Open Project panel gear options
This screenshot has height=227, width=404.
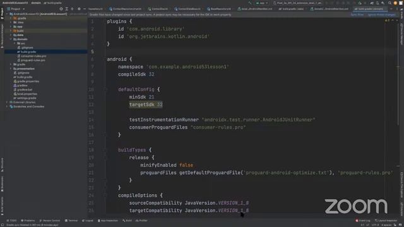(x=79, y=9)
